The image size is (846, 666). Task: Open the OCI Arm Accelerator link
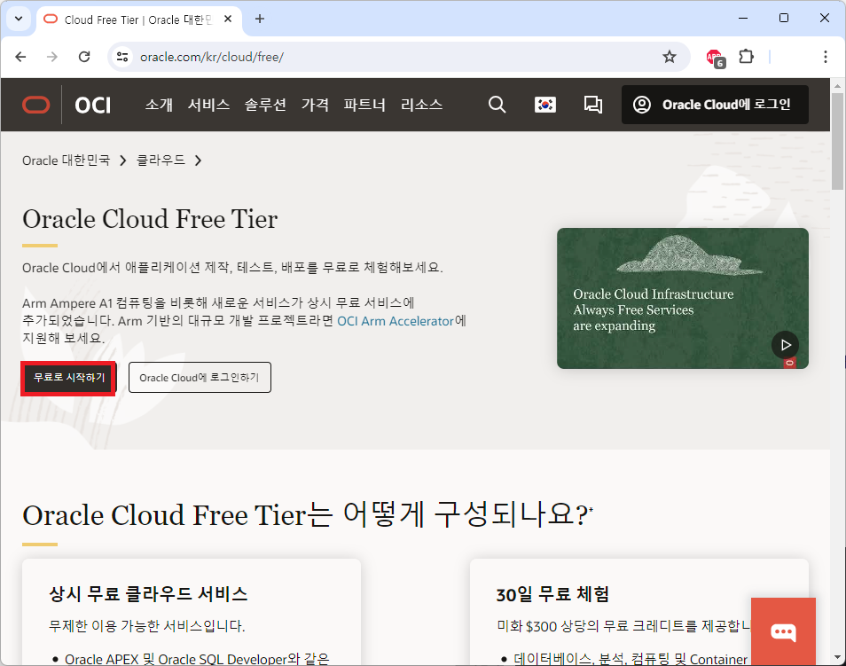click(396, 321)
